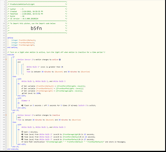Click the x² icon on the FrontPorchDefault set variable line

point(22,86)
